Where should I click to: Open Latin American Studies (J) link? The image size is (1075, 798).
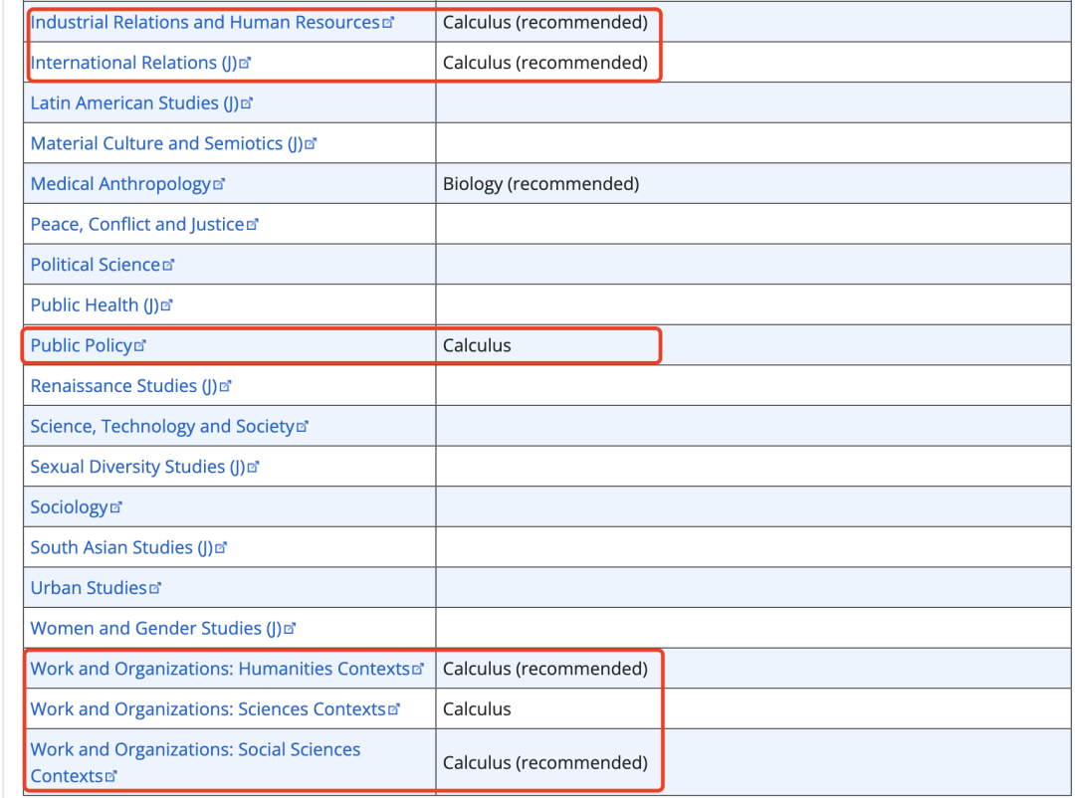pyautogui.click(x=133, y=103)
